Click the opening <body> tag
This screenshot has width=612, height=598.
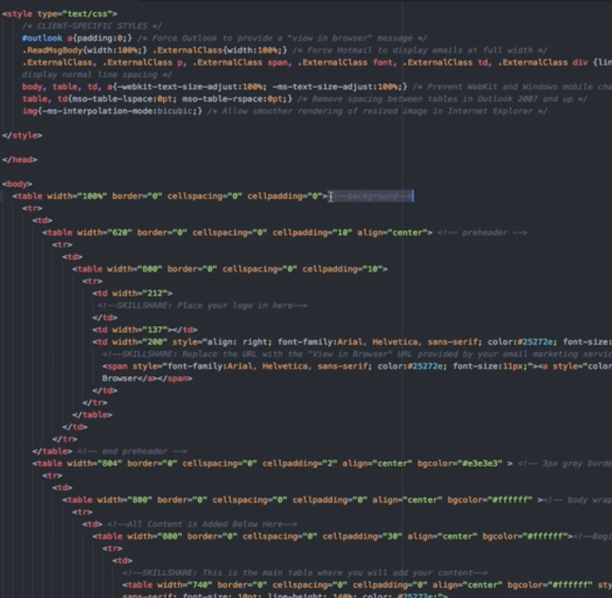coord(17,184)
